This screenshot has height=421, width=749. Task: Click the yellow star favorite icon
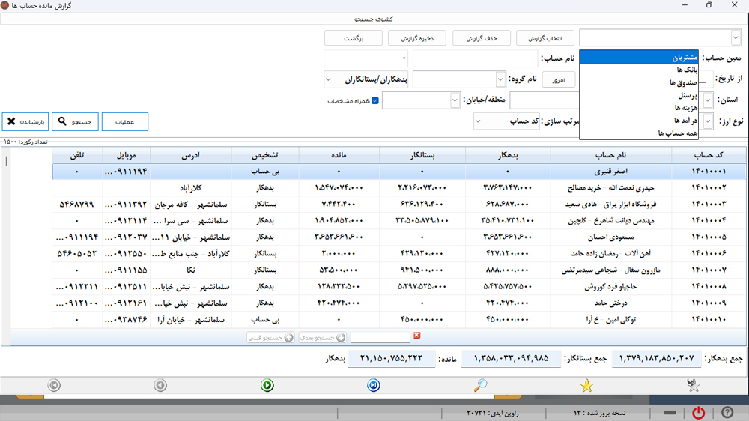(587, 385)
